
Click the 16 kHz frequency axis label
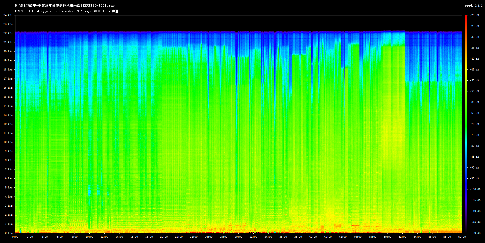(8, 88)
